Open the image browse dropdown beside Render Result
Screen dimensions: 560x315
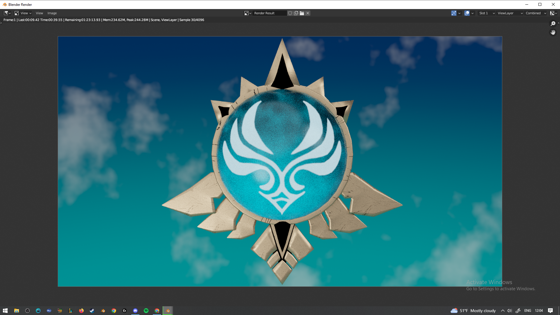[x=248, y=13]
